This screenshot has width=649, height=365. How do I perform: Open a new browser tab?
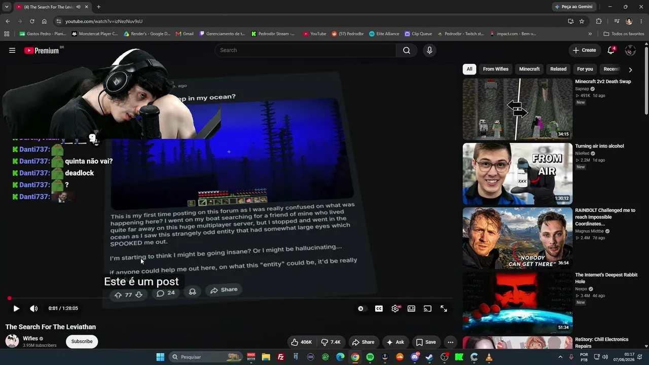(98, 7)
